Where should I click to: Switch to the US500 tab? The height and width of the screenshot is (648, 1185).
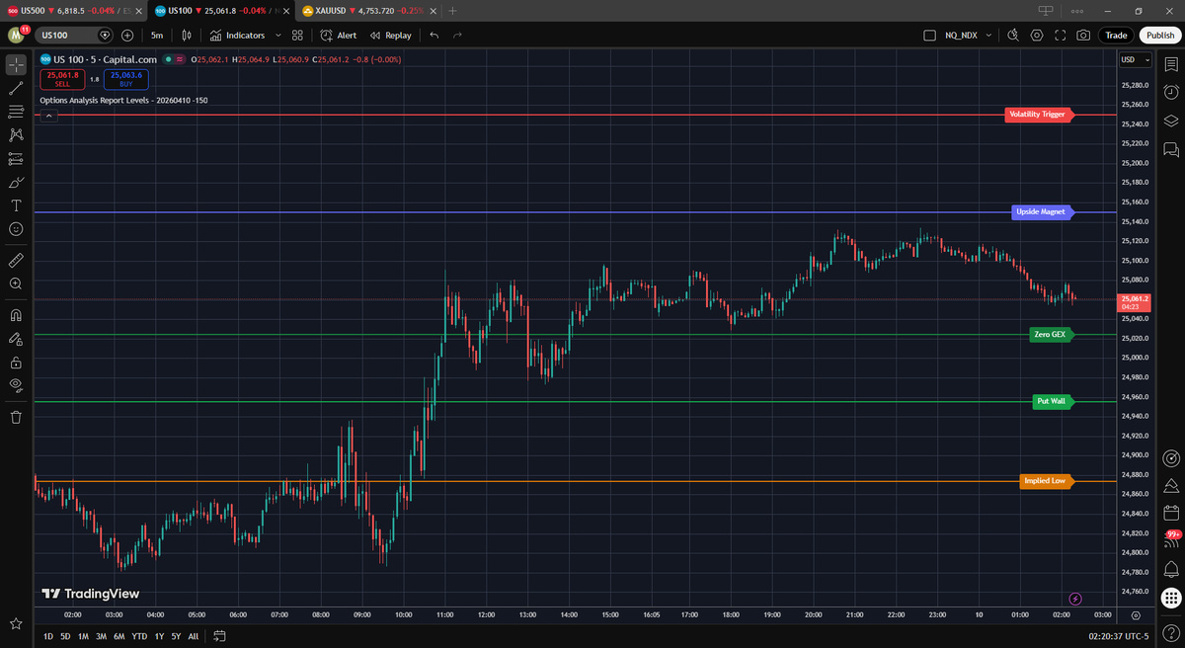point(74,10)
